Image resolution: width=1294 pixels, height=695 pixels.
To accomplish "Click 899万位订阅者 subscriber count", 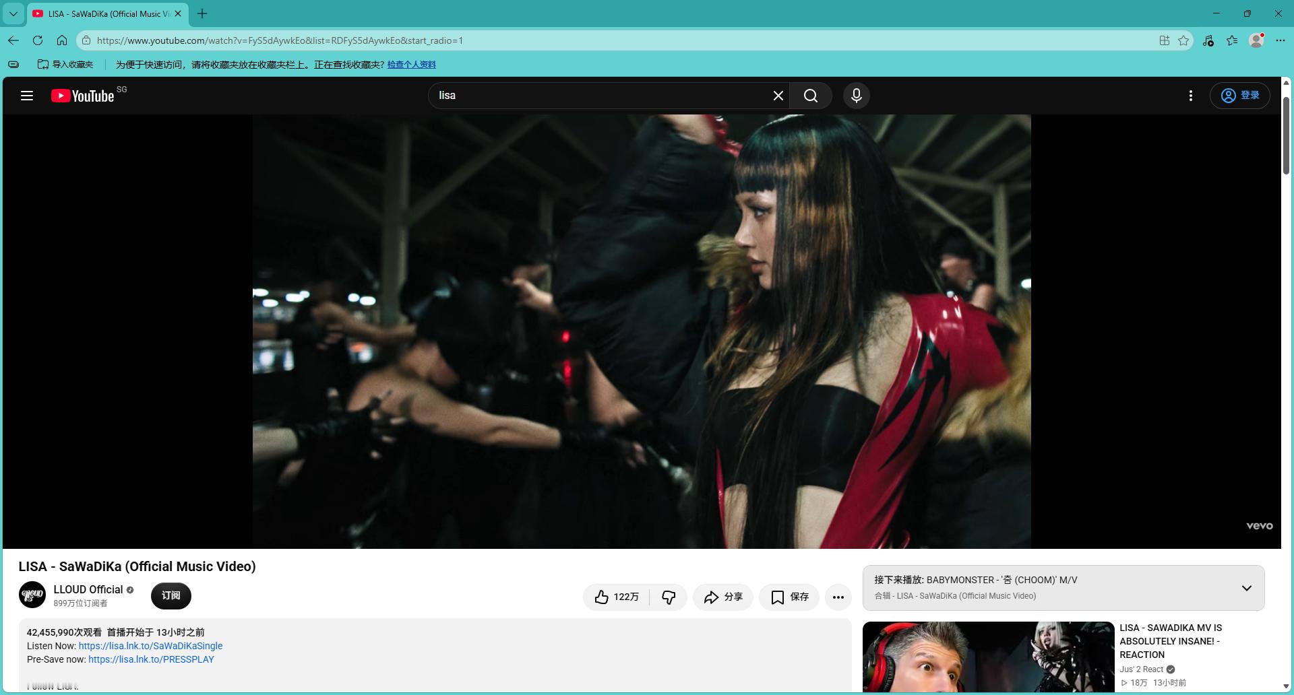I will [80, 603].
